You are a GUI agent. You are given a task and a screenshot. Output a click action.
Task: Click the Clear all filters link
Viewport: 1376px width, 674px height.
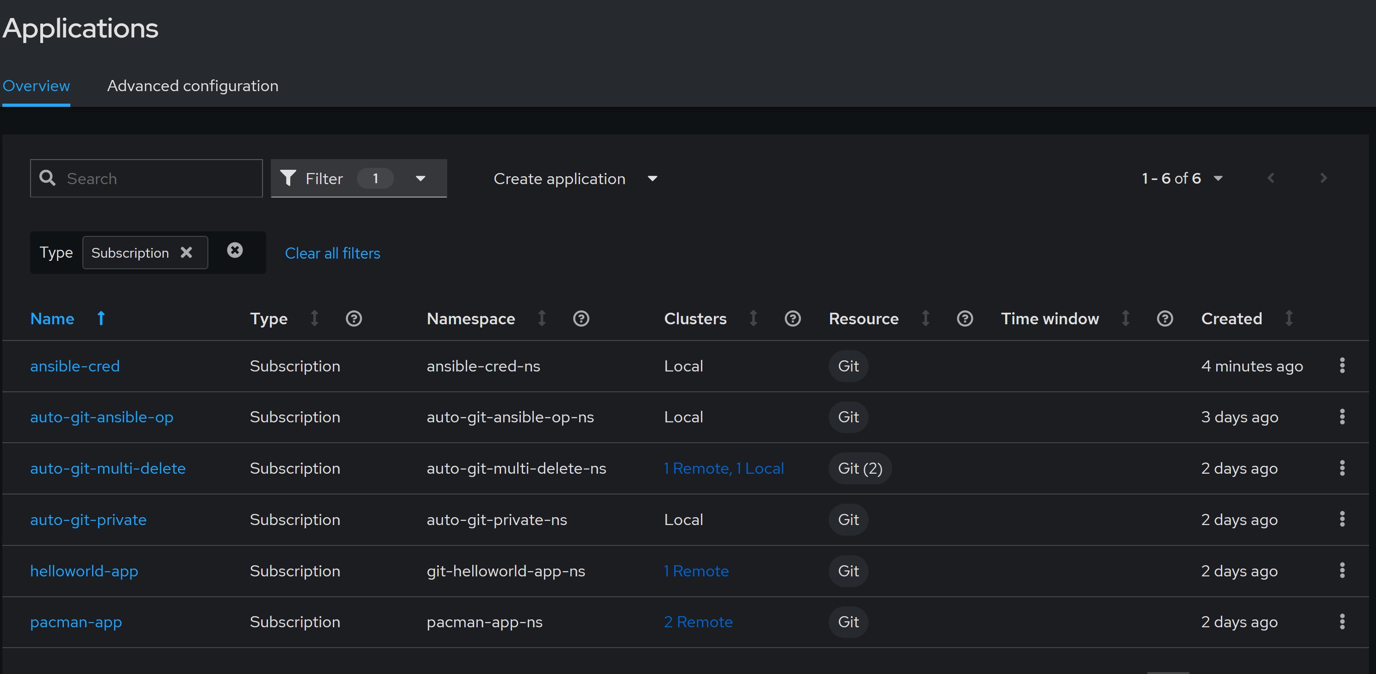pyautogui.click(x=332, y=253)
